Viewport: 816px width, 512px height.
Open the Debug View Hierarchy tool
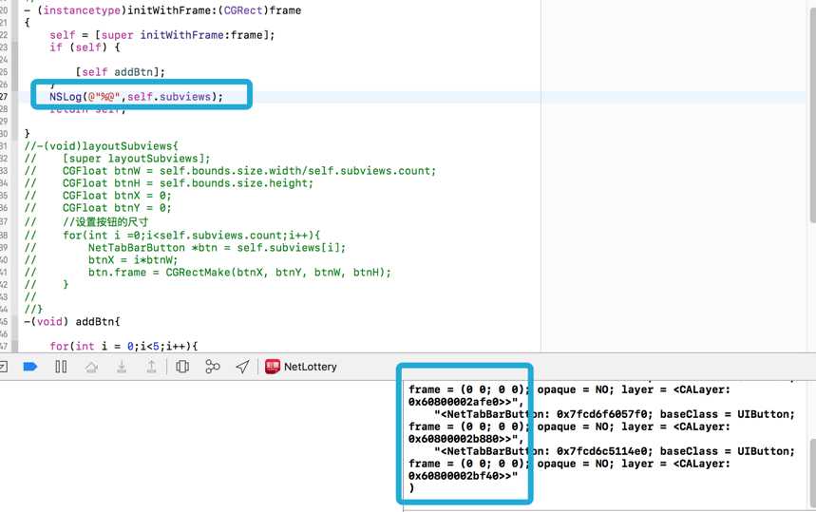(x=182, y=367)
